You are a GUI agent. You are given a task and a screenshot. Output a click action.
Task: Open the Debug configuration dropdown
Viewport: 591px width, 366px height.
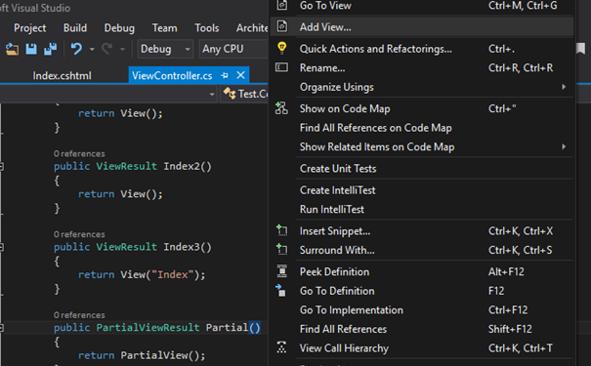tap(165, 49)
